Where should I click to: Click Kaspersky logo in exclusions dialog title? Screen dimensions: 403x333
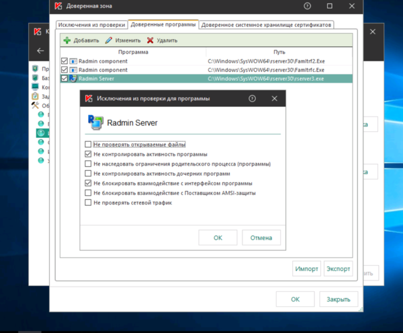[x=89, y=98]
